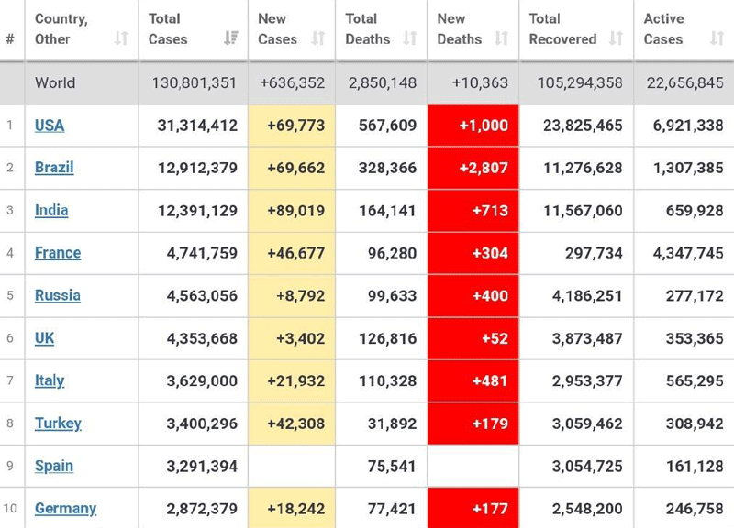Screen dimensions: 734x528
Task: Click the Germany country link
Action: 65,508
